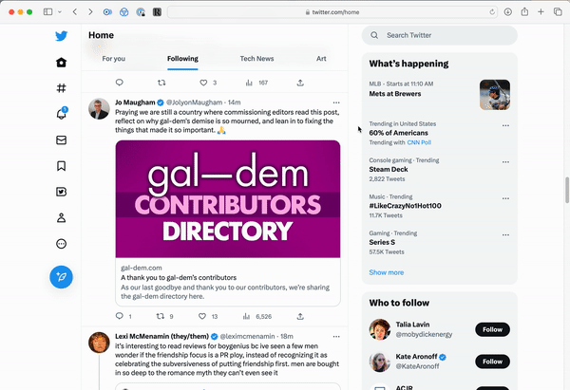This screenshot has width=570, height=390.
Task: Open more options on Jo Maugham's tweet
Action: coord(336,102)
